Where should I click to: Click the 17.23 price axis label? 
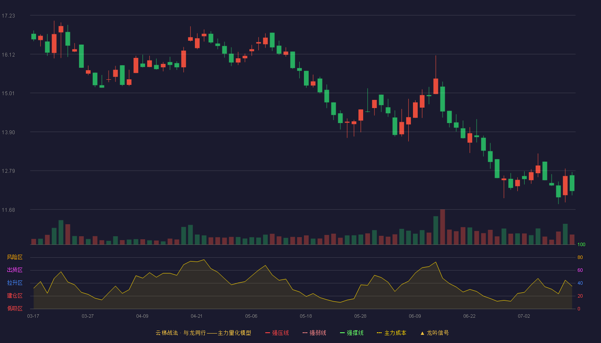(x=8, y=16)
